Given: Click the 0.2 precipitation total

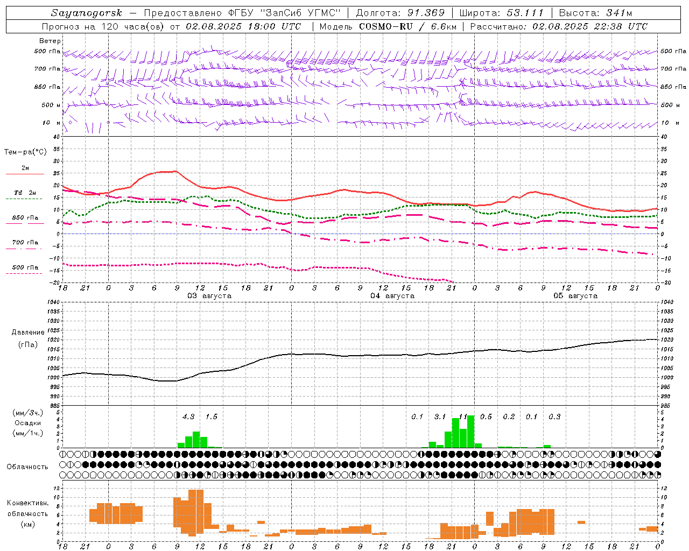Looking at the screenshot, I should tap(509, 417).
